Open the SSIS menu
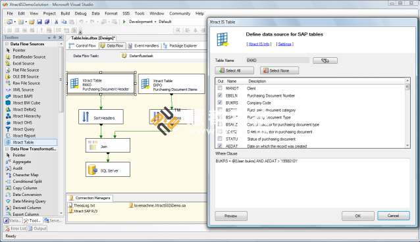Screen dimensions: 420x242 click(126, 13)
